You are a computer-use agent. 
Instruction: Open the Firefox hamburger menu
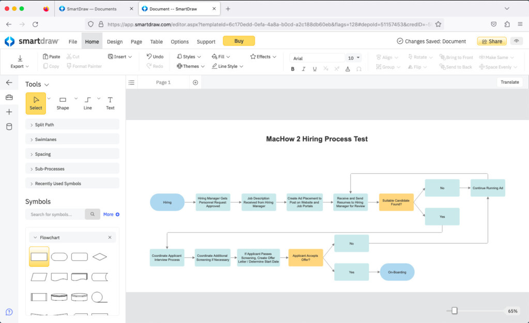pyautogui.click(x=520, y=24)
